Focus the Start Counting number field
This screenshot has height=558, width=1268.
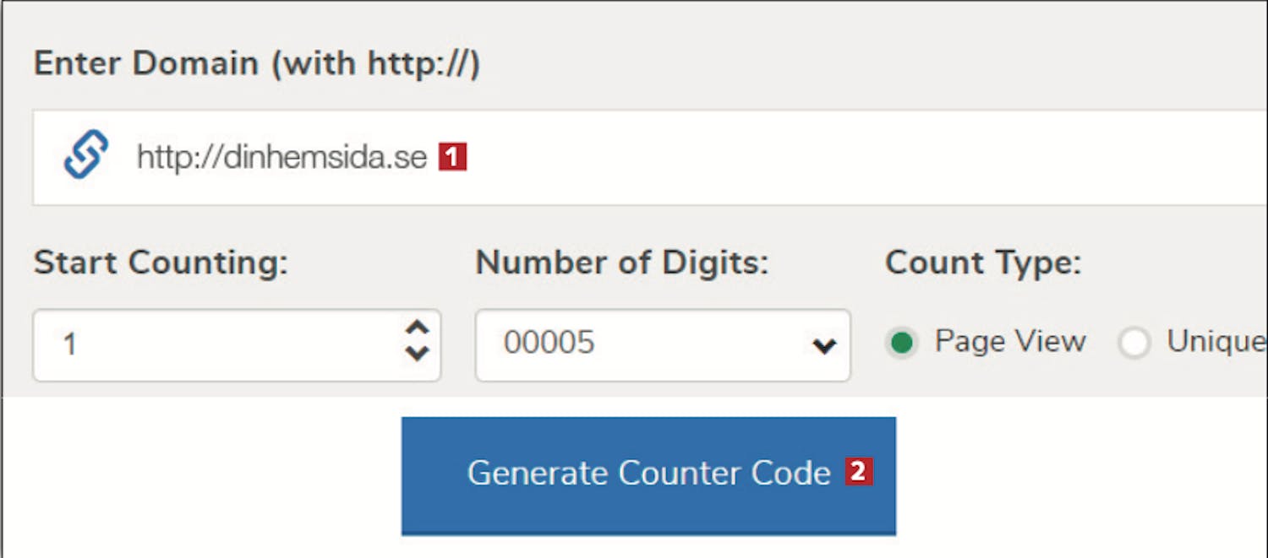tap(237, 344)
